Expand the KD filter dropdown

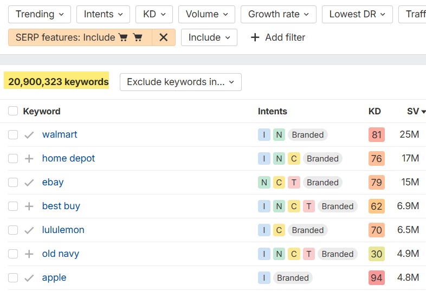pos(154,14)
